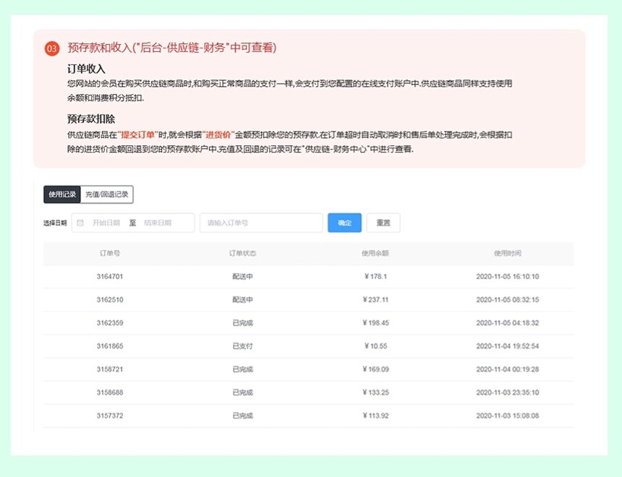
Task: Click the red "提交订单" highlighted text
Action: (x=137, y=135)
